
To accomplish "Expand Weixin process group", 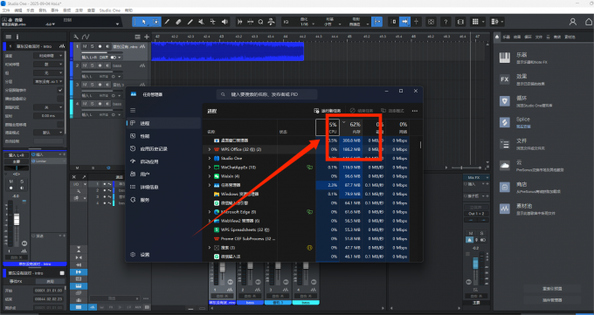I will click(210, 176).
